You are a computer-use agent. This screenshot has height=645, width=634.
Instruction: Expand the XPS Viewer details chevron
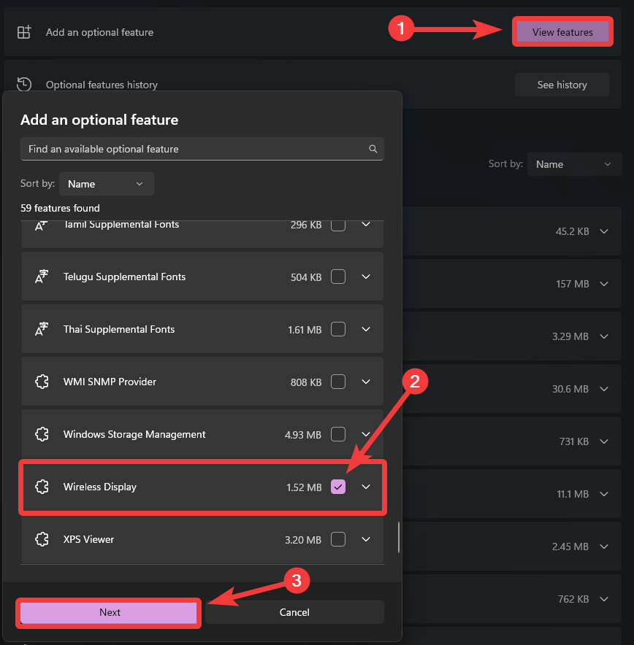(366, 539)
